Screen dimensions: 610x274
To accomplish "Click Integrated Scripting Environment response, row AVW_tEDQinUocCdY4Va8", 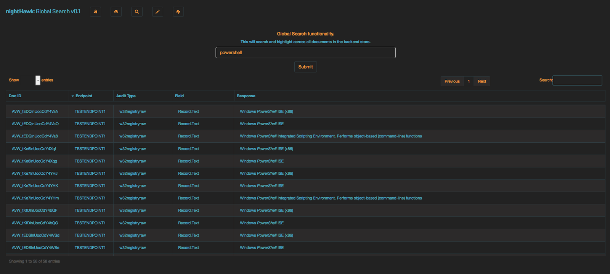I will point(331,136).
